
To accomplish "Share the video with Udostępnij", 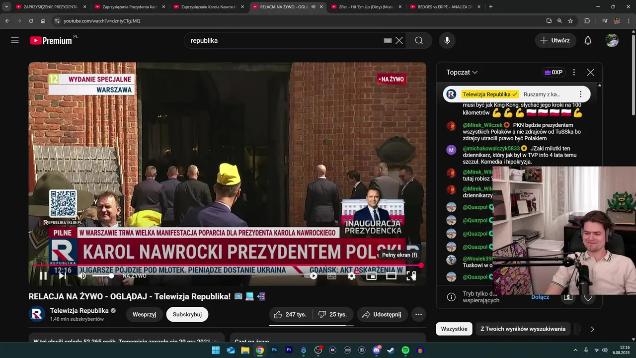I will (382, 314).
